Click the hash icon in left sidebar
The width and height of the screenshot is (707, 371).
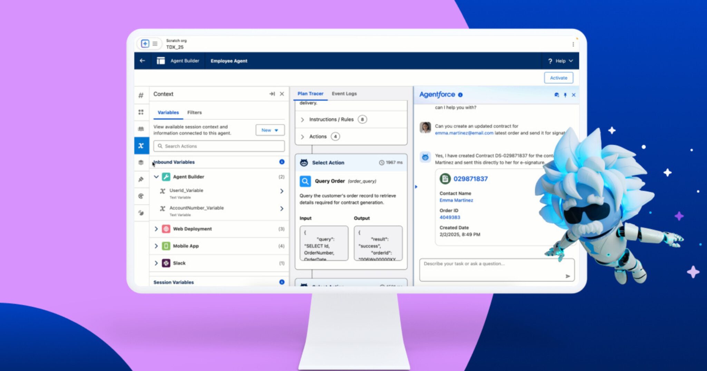[141, 95]
